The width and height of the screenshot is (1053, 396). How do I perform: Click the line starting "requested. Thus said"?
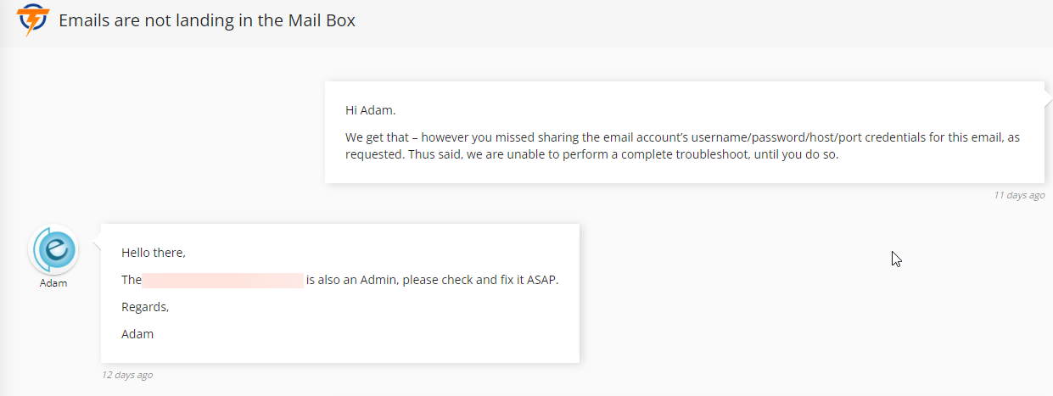(591, 154)
